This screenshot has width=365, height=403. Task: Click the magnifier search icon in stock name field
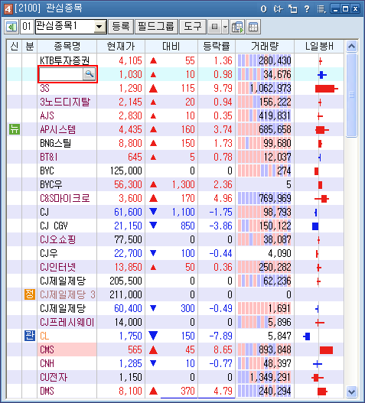[x=90, y=74]
